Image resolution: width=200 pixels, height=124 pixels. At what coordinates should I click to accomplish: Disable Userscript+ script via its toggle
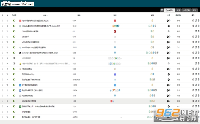click(x=14, y=53)
